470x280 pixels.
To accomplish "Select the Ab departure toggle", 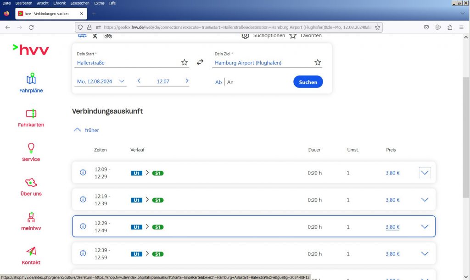I will 218,82.
